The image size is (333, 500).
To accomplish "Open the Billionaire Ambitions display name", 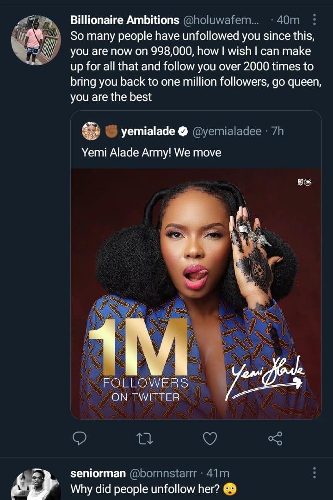I will [125, 20].
